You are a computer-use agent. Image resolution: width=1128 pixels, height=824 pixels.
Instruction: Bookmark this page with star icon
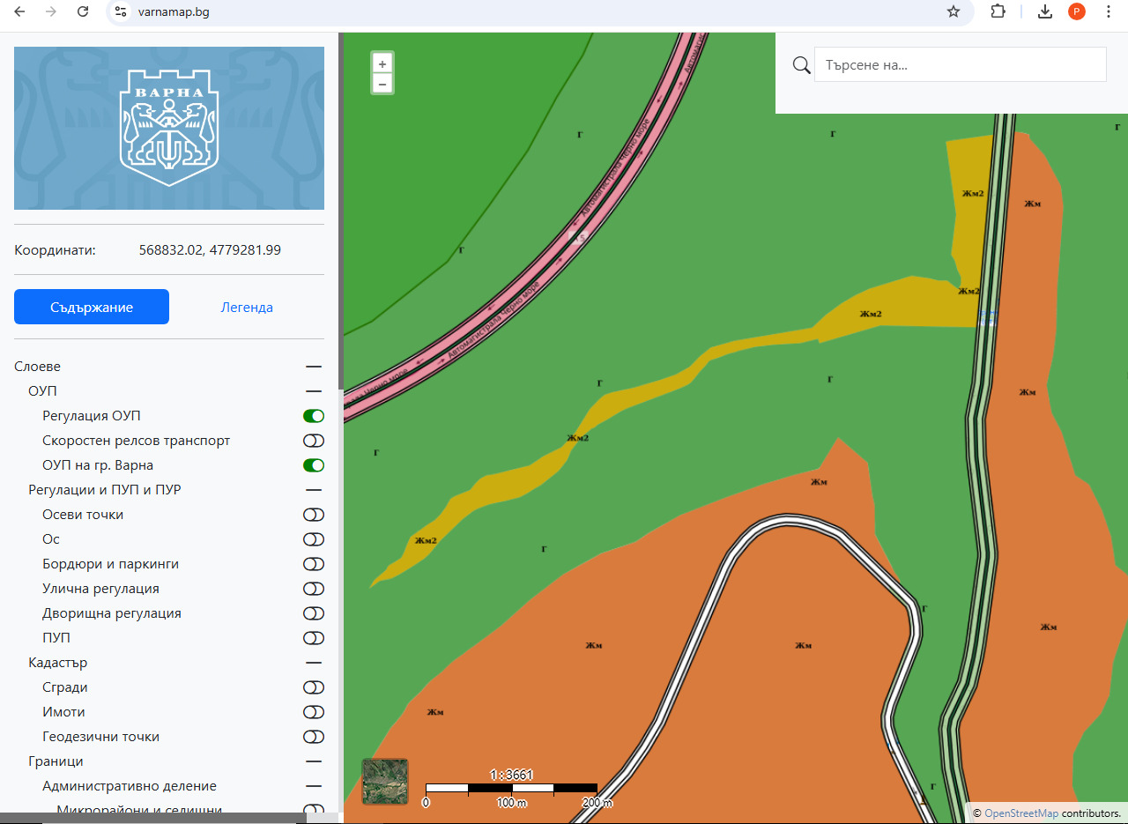click(x=953, y=11)
